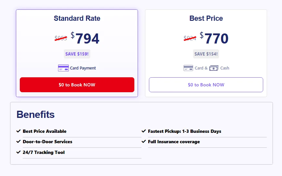Click checkmark beside 24/7 Tracking Tool
Viewport: 282px width, 176px height.
(18, 152)
